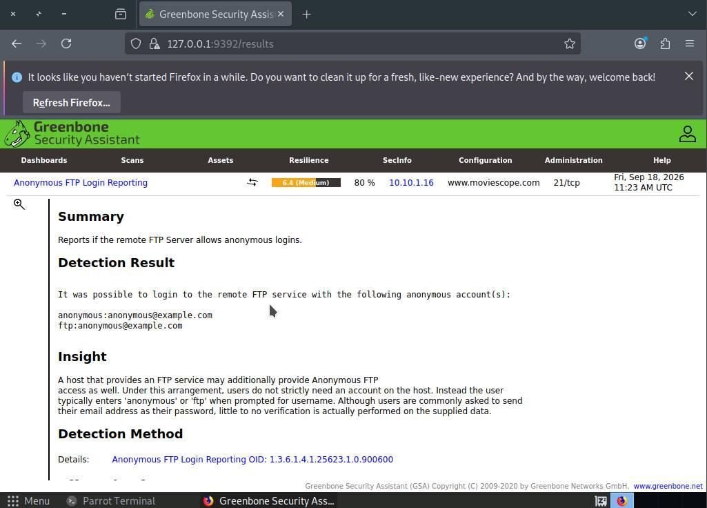Click the 80 % QoD value

pos(364,182)
